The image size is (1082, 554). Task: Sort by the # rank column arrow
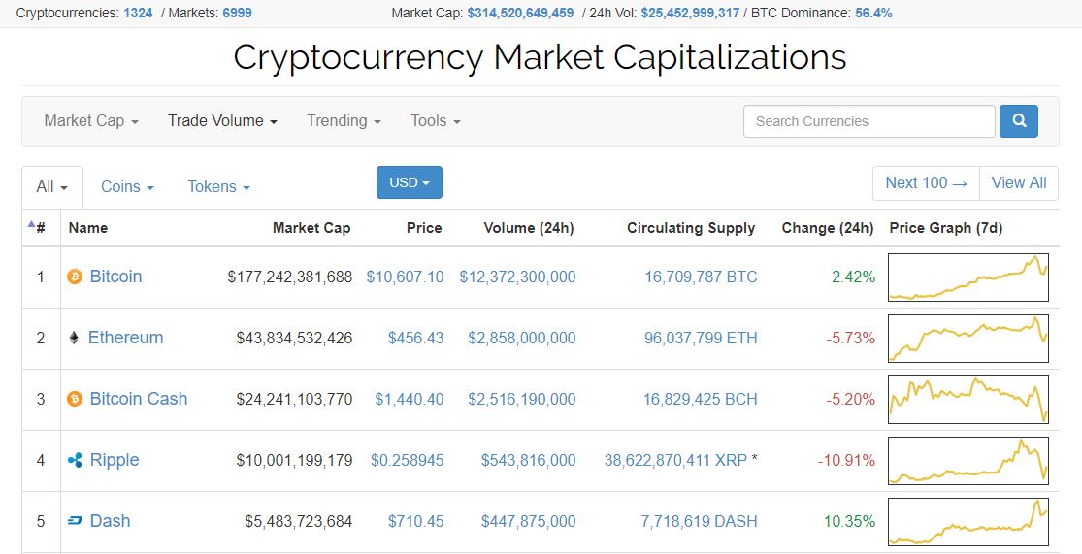tap(31, 223)
